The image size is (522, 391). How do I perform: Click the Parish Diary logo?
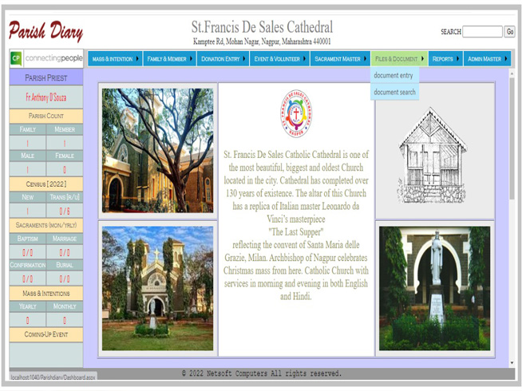tap(45, 31)
